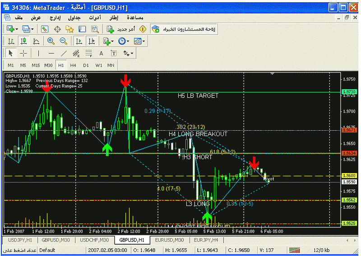Screen dimensions: 361x256
Task: Select the vertical line drawing tool
Action: tap(39, 53)
